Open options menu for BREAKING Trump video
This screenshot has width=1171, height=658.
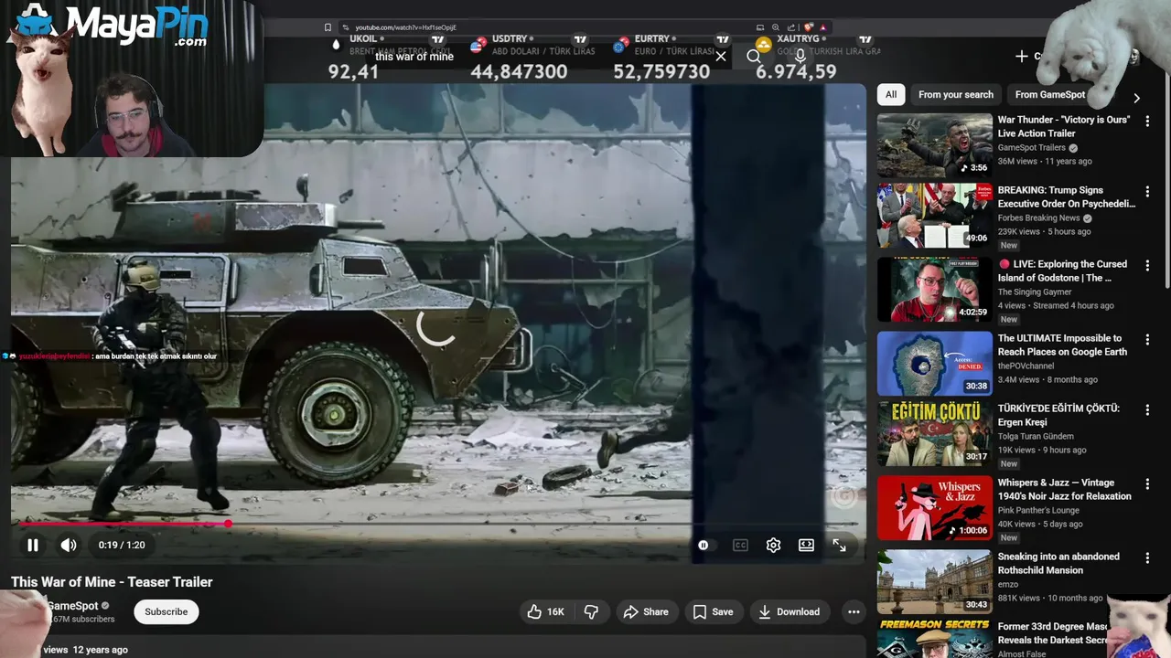(1147, 192)
